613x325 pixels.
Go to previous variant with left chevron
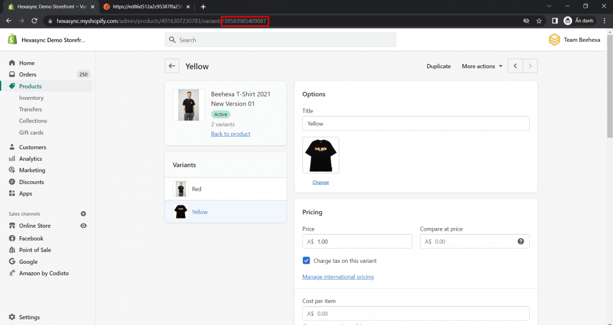(515, 66)
